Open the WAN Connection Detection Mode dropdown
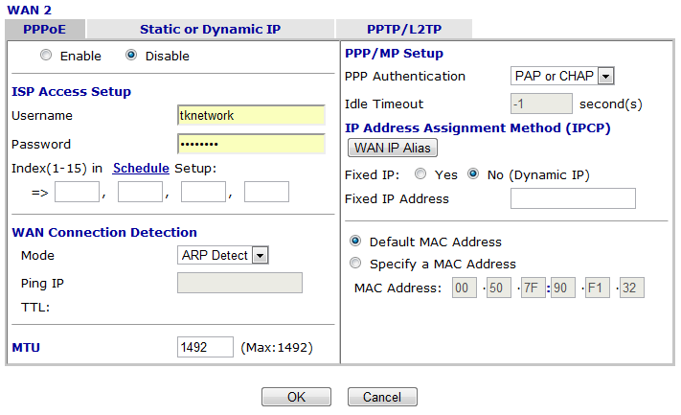This screenshot has width=681, height=415. click(x=224, y=255)
